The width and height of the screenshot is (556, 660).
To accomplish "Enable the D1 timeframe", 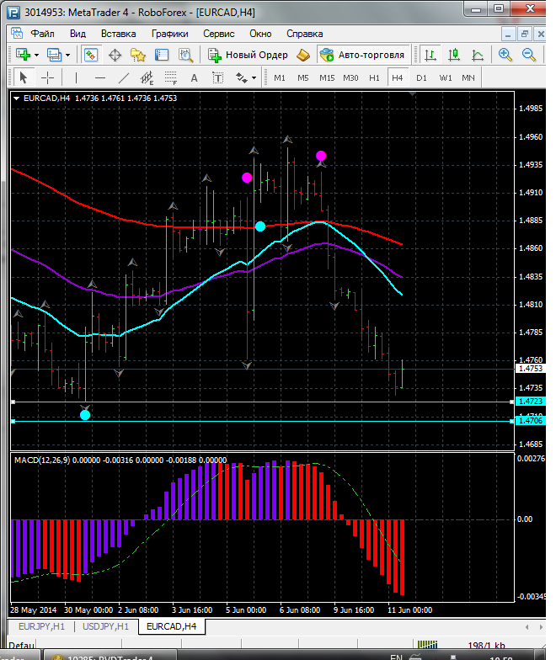I will point(421,77).
